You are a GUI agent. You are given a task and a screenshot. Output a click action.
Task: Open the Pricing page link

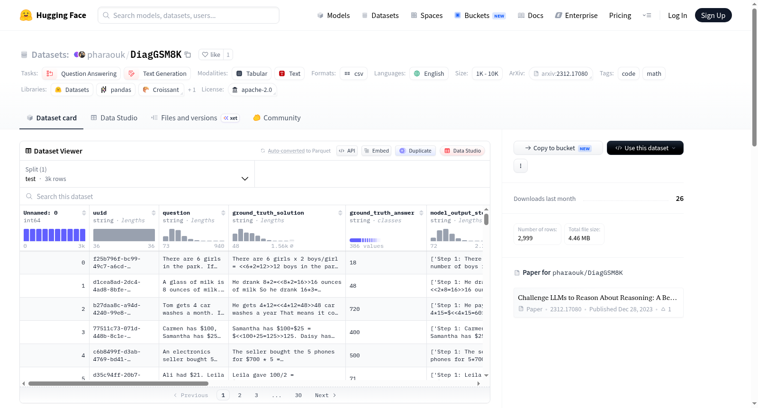[x=620, y=15]
